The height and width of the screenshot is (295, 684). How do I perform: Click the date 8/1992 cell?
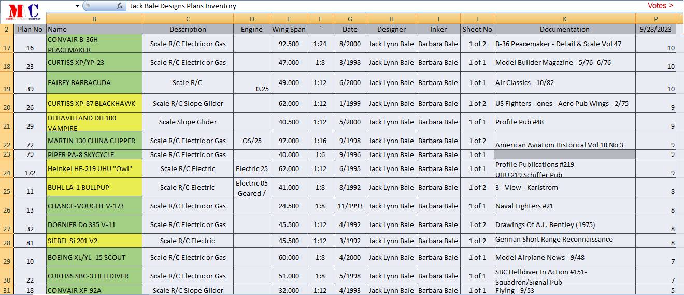click(x=350, y=187)
